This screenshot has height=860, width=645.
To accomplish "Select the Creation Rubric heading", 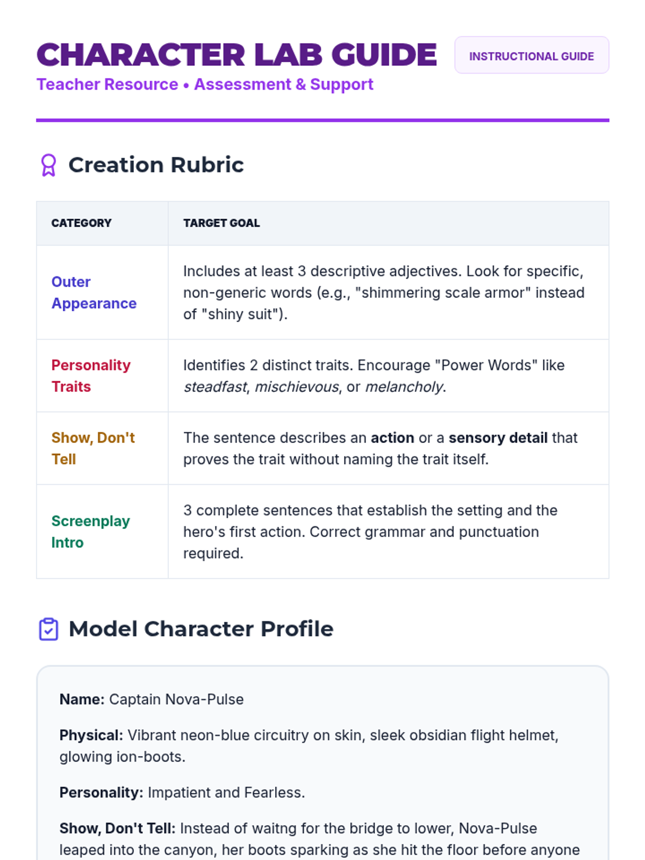I will (156, 165).
